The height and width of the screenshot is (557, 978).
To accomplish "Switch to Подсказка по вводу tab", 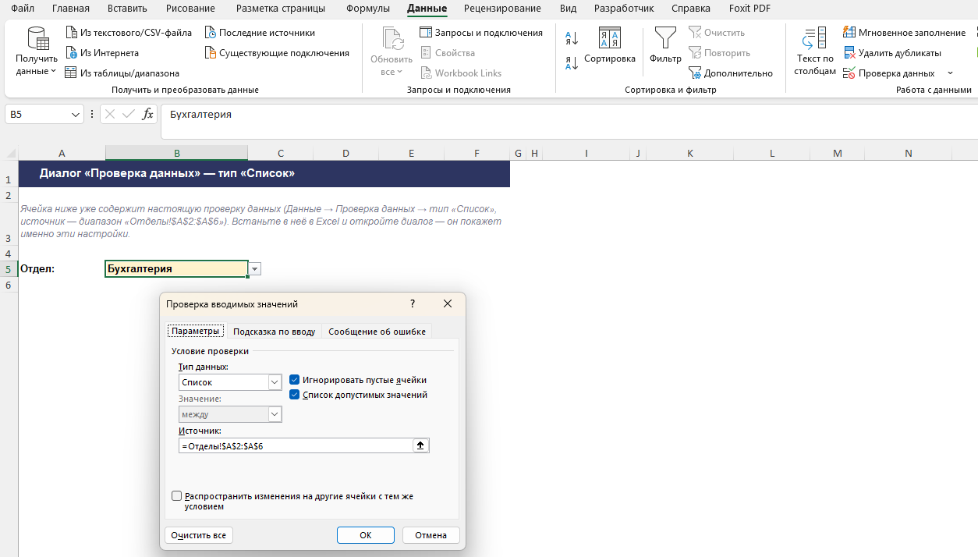I will point(275,332).
